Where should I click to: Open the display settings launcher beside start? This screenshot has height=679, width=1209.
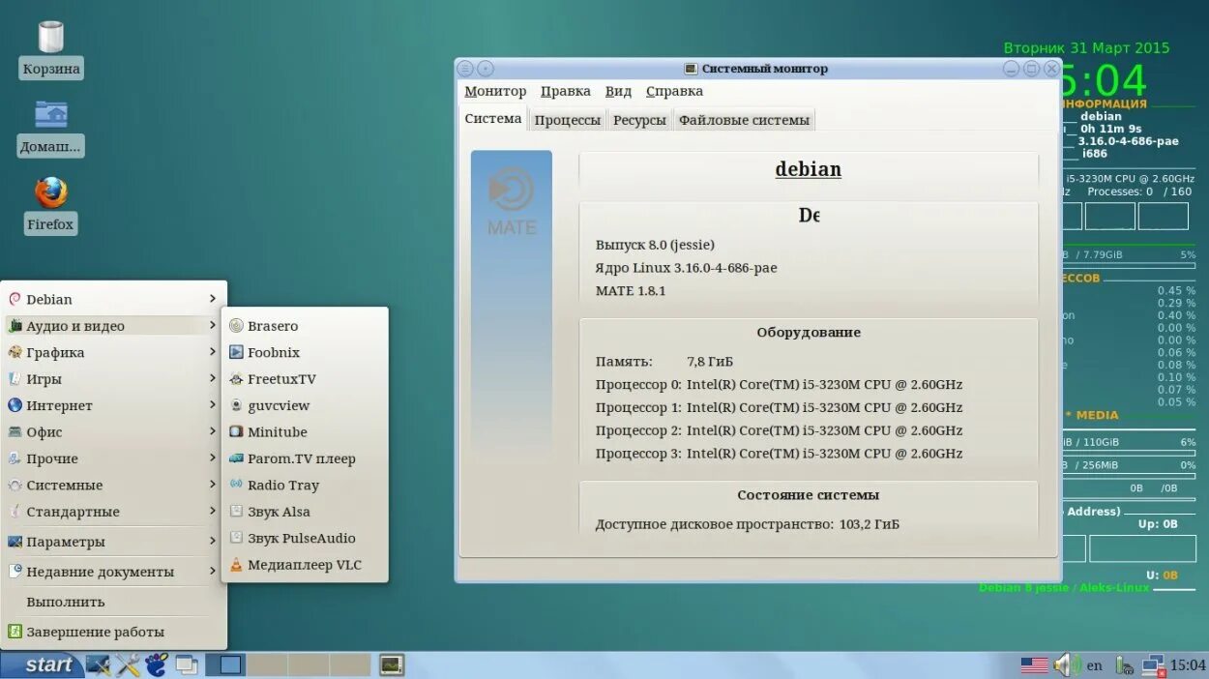tap(98, 664)
